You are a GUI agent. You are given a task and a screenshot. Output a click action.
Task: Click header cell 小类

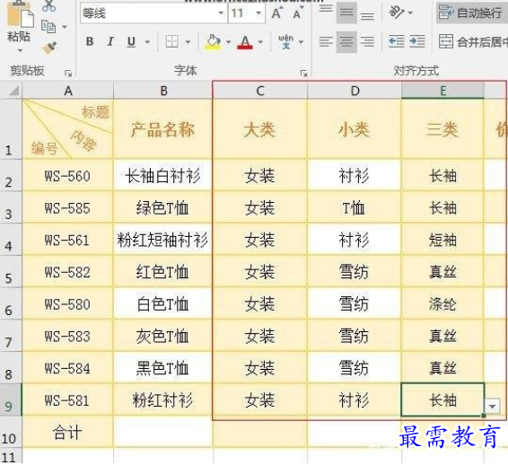pos(355,129)
